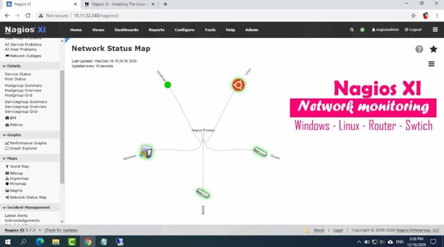The width and height of the screenshot is (444, 247).
Task: Open Microsoft Edge from taskbar
Action: tap(40, 241)
